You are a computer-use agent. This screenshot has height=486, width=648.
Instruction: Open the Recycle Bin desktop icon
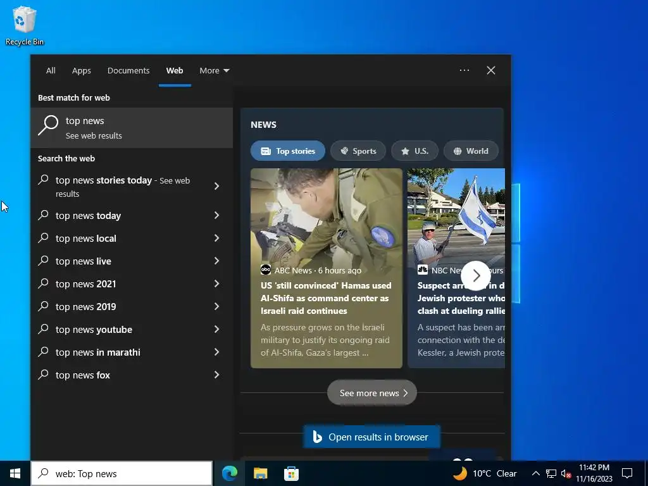tap(25, 25)
